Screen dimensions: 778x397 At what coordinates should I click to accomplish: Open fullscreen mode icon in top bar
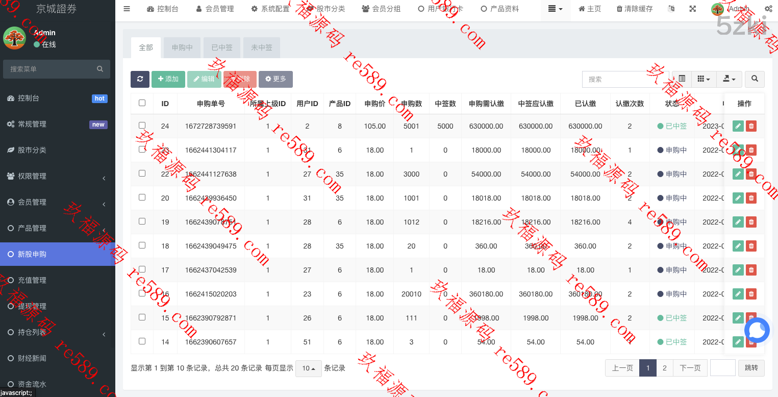(692, 9)
